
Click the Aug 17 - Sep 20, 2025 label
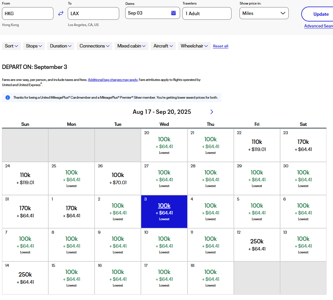coord(162,112)
